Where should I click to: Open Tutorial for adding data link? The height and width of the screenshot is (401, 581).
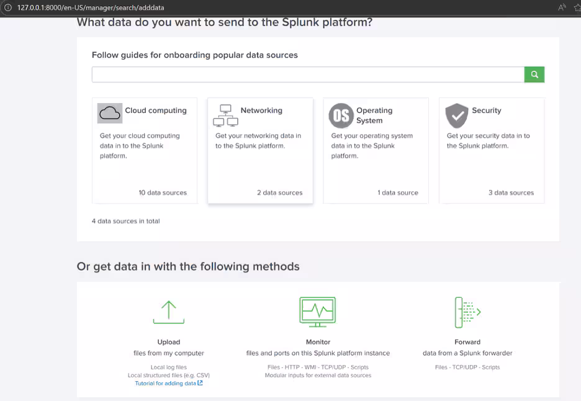click(x=168, y=383)
